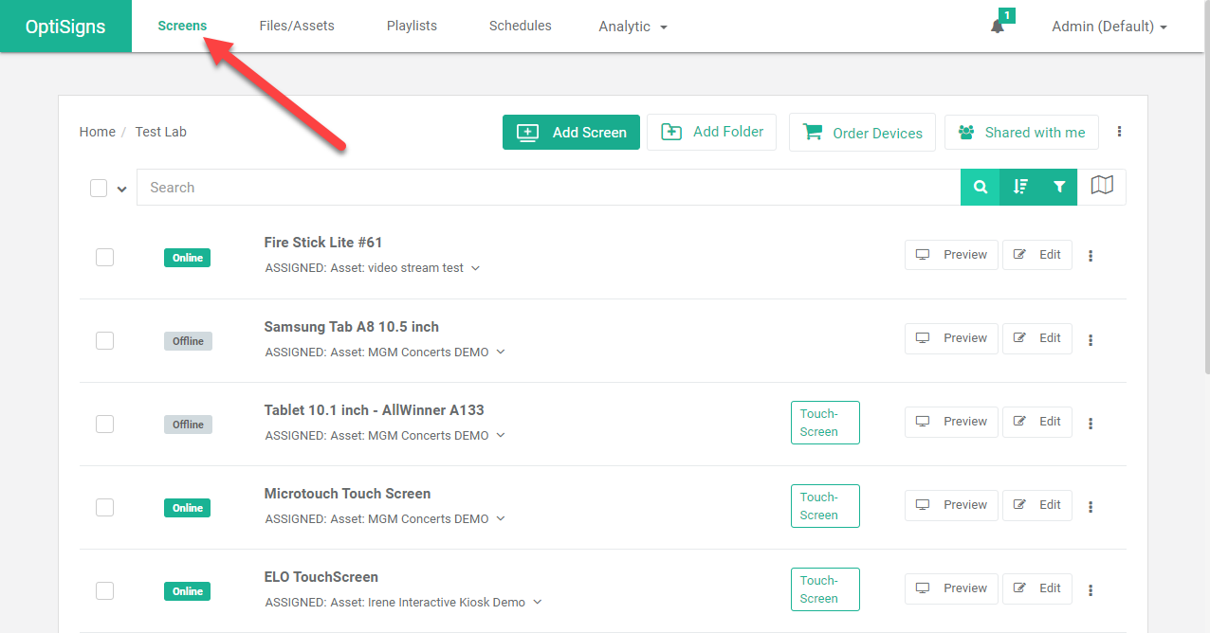Preview ELO TouchScreen

click(951, 588)
